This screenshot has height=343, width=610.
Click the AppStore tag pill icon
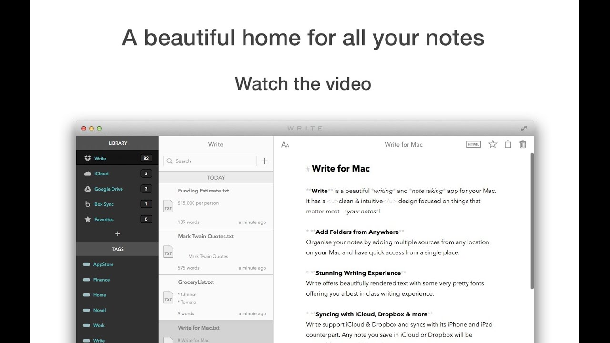pos(86,264)
